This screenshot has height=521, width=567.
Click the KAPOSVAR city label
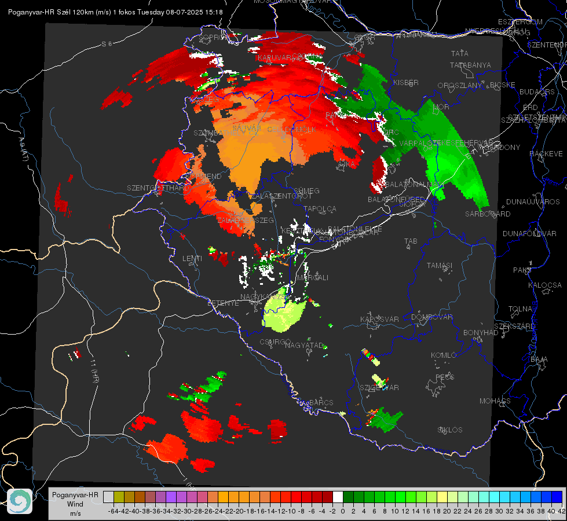tap(380, 319)
